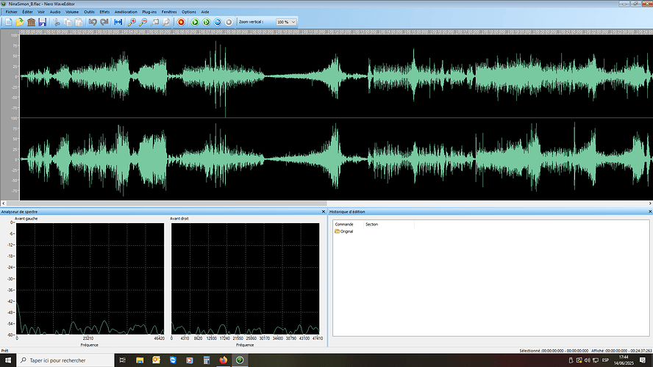
Task: Zoom in on the waveform
Action: (132, 22)
